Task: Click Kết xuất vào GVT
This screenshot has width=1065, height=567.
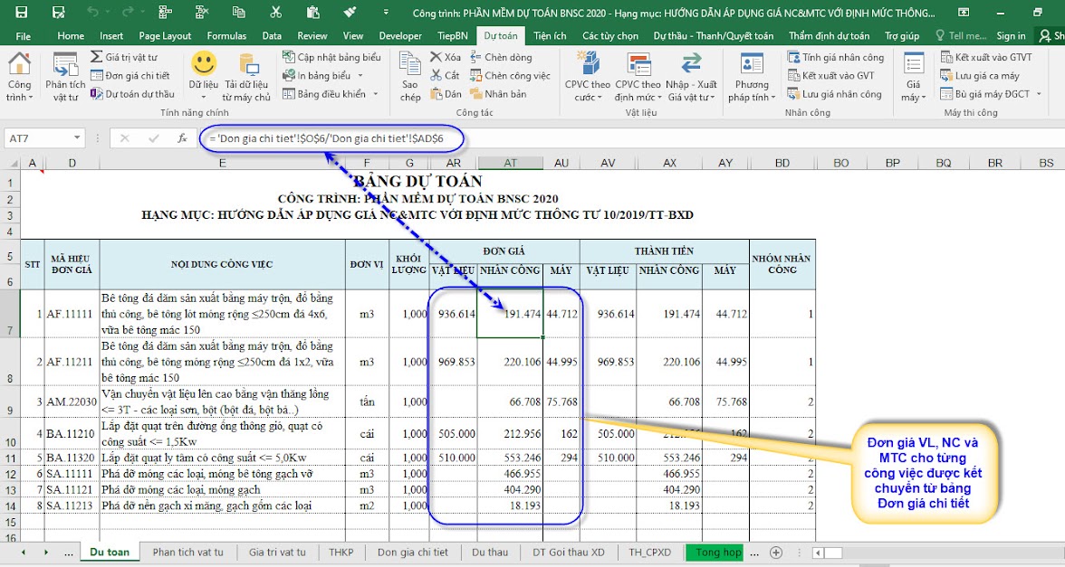Action: click(830, 75)
